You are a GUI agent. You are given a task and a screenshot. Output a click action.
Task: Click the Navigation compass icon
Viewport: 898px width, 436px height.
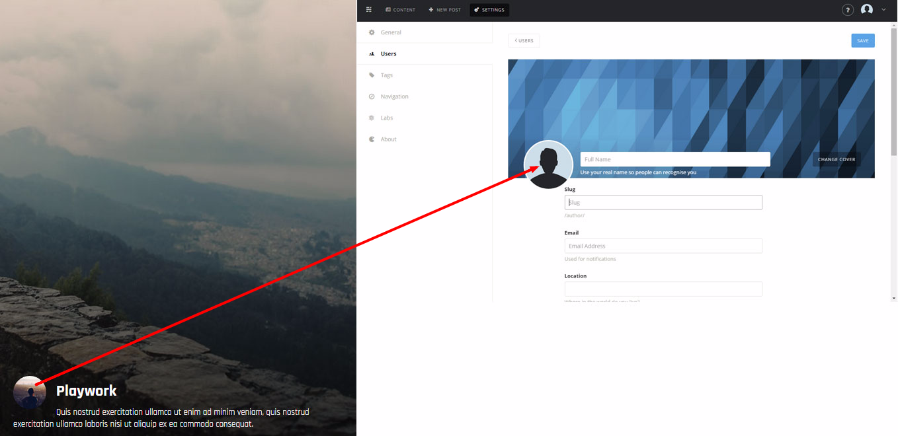[x=372, y=96]
